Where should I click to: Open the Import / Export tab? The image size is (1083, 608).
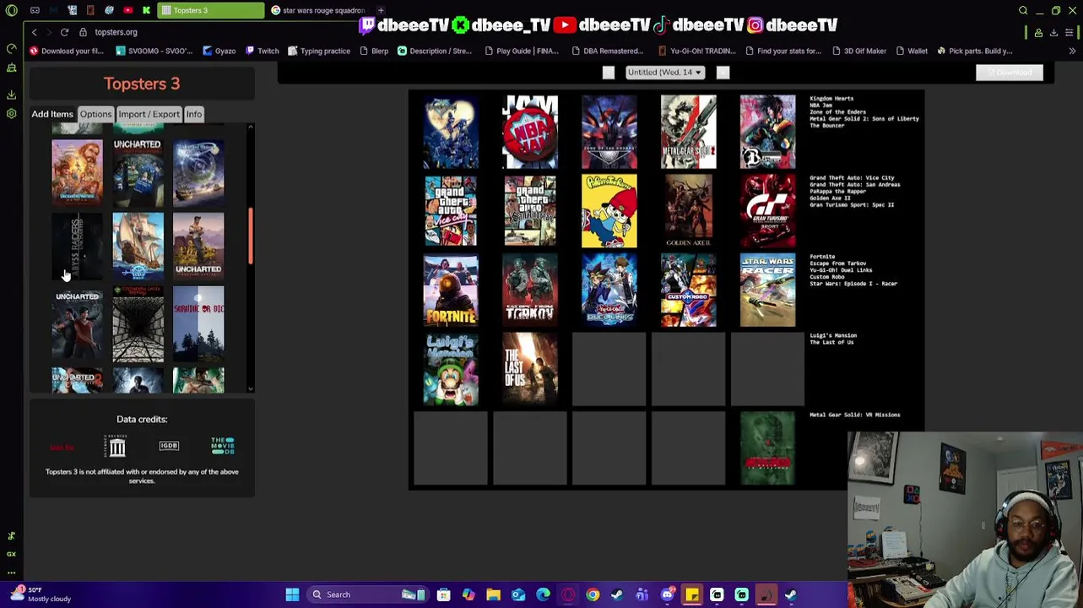click(x=149, y=114)
